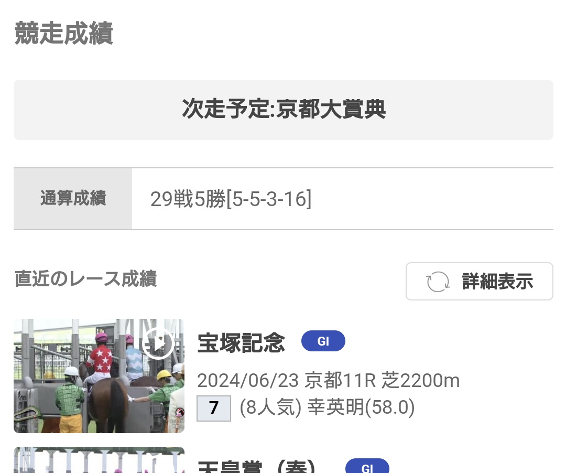Open the 宝塚記念 race thumbnail image

pos(99,375)
